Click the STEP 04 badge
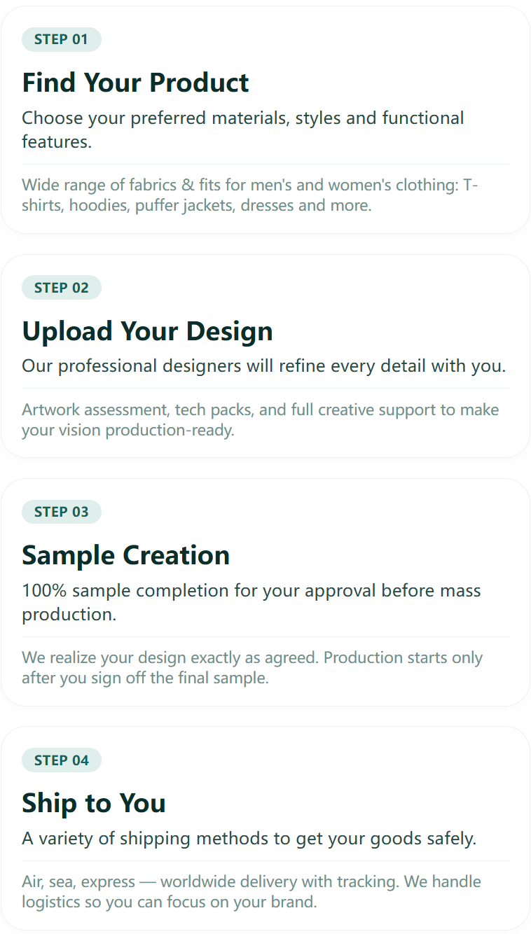Viewport: 531px width, 934px height. click(x=62, y=760)
